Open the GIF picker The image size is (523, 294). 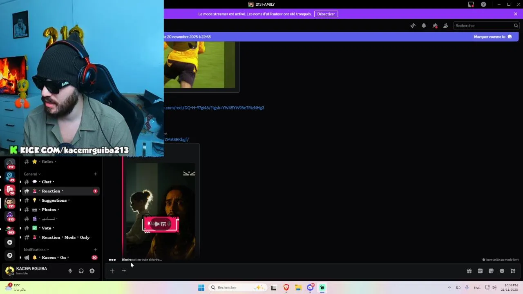(480, 271)
